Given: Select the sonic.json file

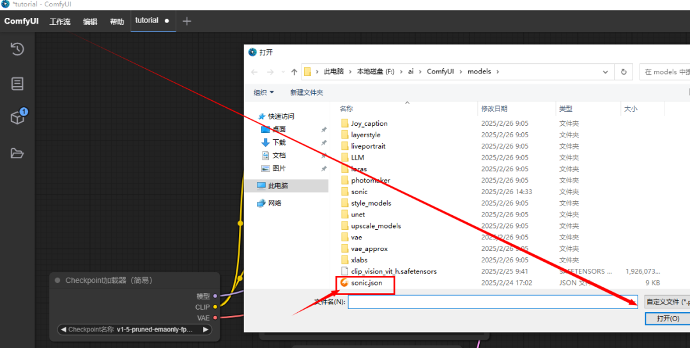Looking at the screenshot, I should 366,283.
